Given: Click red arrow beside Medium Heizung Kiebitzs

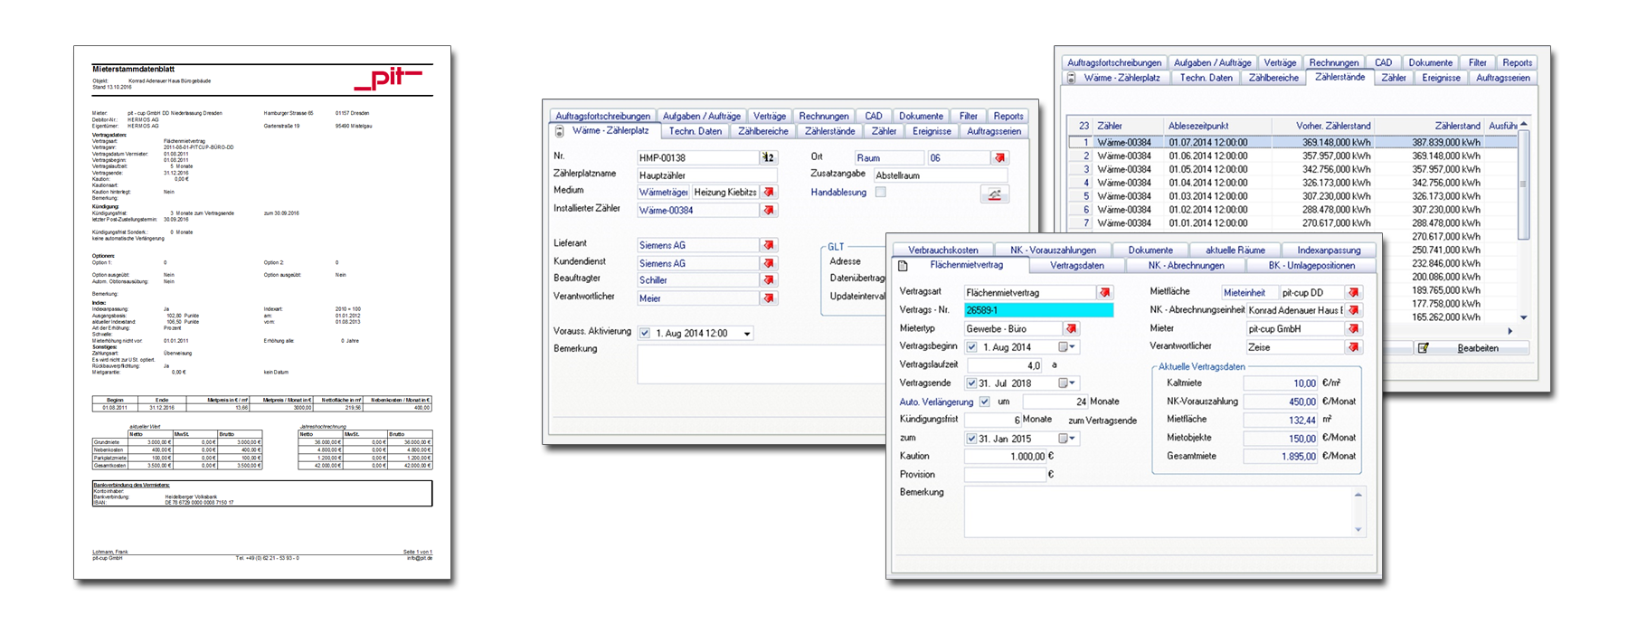Looking at the screenshot, I should coord(769,192).
